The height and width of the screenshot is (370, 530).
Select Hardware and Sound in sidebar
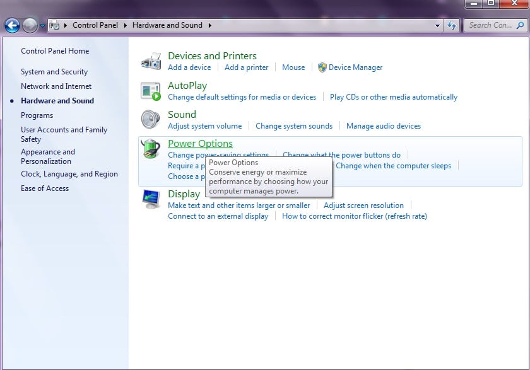(57, 101)
